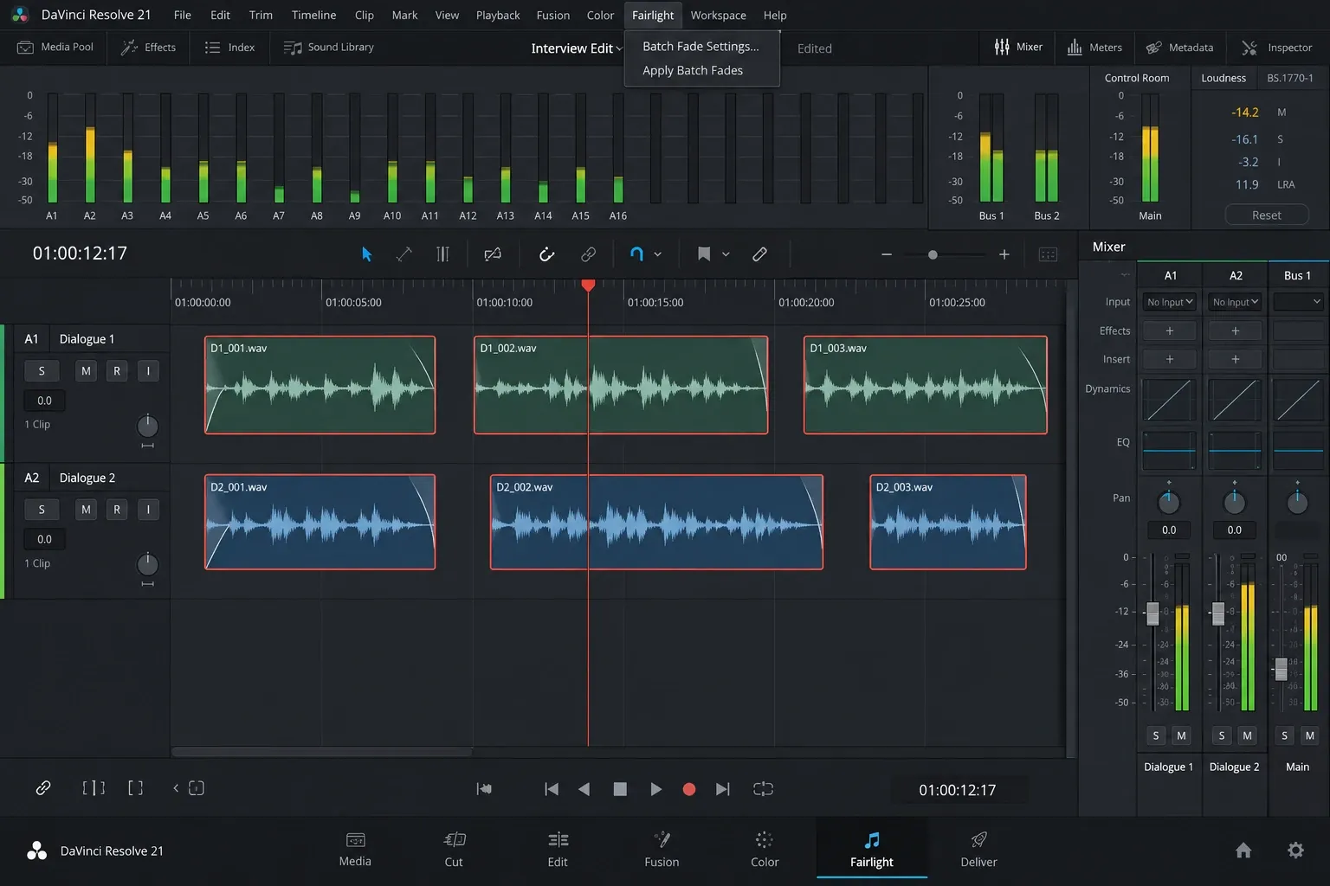Screen dimensions: 1330x886
Task: Click the red record button
Action: pyautogui.click(x=689, y=789)
